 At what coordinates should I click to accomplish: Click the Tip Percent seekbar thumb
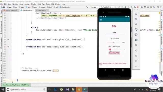[114, 43]
